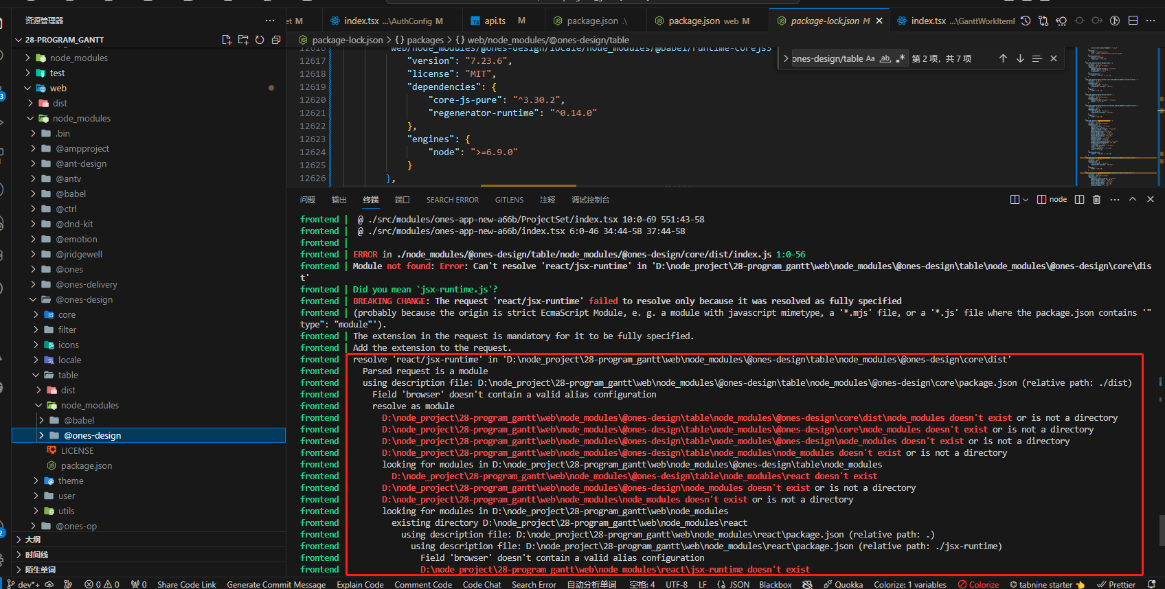Open errors and warnings count in status bar
The image size is (1165, 589).
102,584
